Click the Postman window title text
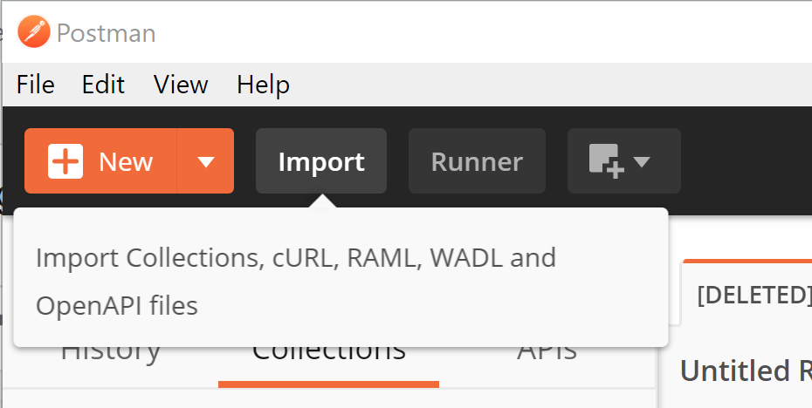812x408 pixels. pos(107,33)
